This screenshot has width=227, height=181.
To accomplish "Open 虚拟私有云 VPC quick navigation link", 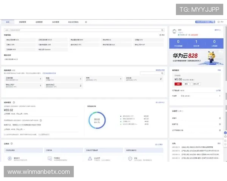I will 78,44.
